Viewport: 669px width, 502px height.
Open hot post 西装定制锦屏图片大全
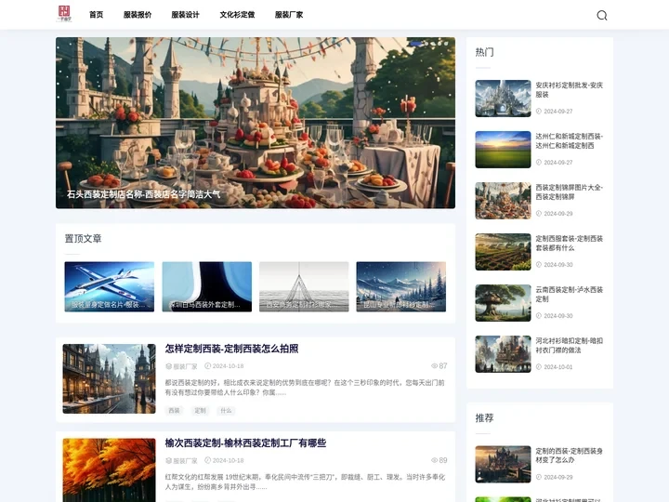click(570, 192)
